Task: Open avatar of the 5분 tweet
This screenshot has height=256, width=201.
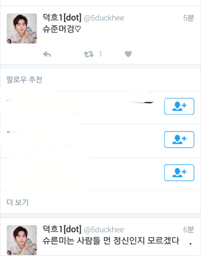Action: pos(22,28)
